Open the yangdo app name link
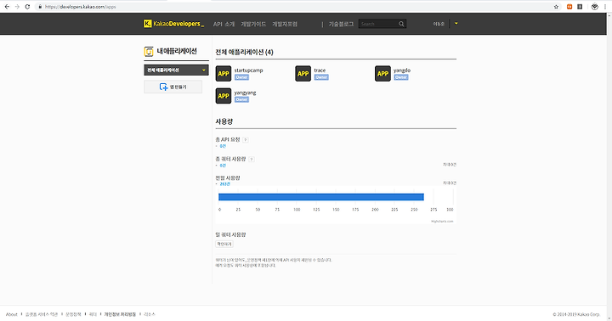612x321 pixels. coord(401,70)
